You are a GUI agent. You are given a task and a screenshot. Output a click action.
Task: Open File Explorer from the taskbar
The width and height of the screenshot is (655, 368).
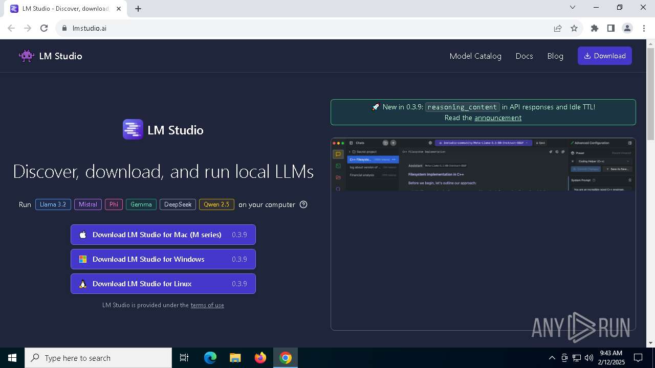point(235,358)
